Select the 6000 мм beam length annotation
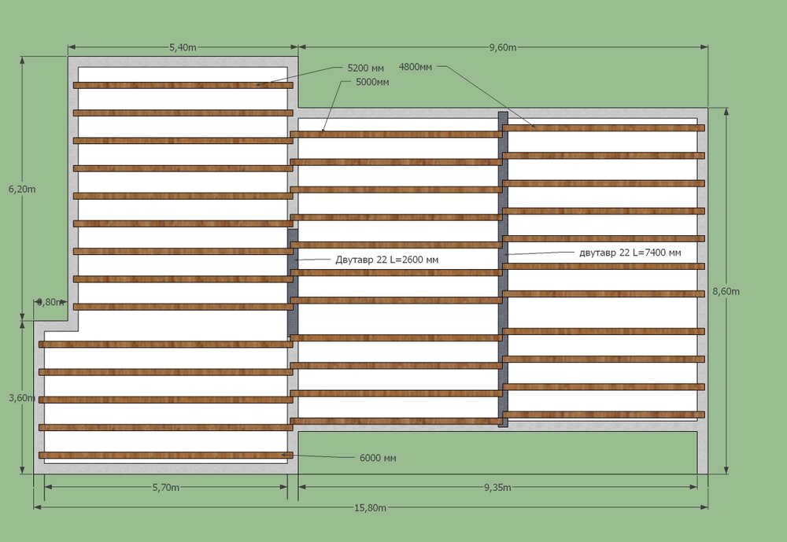This screenshot has height=542, width=787. pos(379,457)
